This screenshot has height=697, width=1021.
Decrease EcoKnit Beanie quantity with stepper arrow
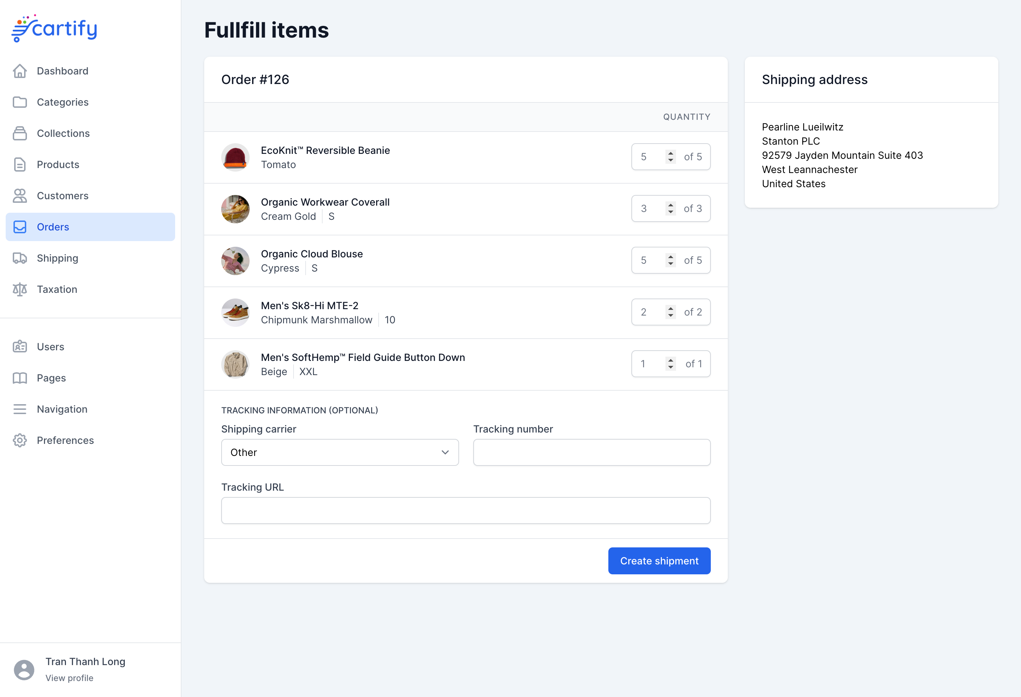click(670, 160)
